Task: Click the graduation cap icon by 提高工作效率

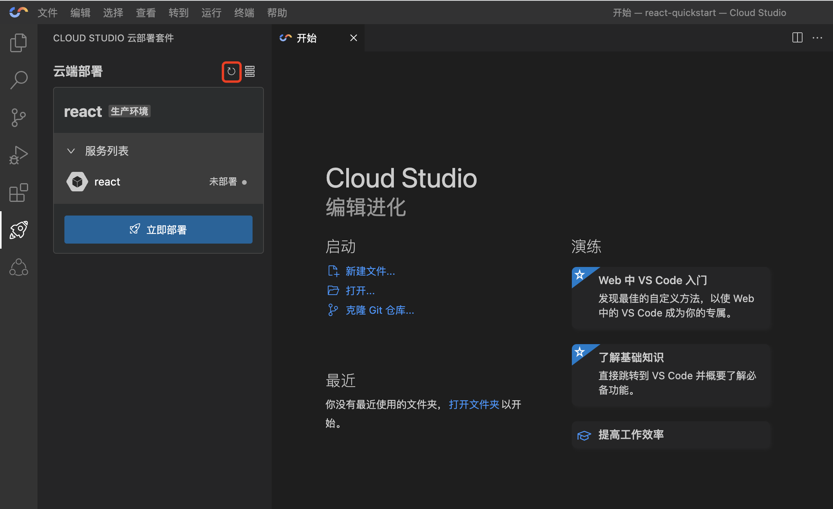Action: tap(584, 435)
